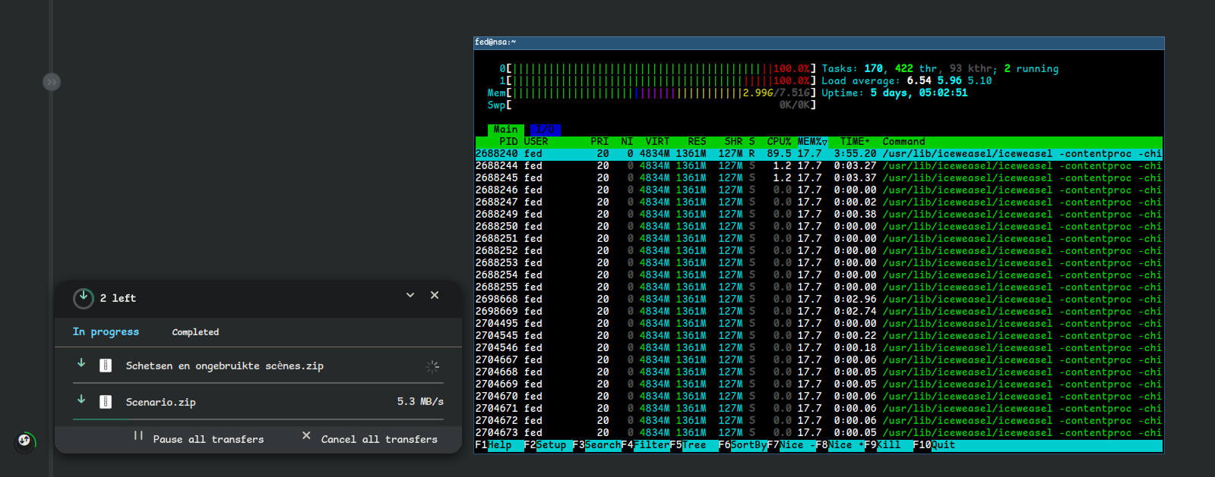Image resolution: width=1215 pixels, height=477 pixels.
Task: Click F5 Tree in htop footer
Action: coord(693,445)
